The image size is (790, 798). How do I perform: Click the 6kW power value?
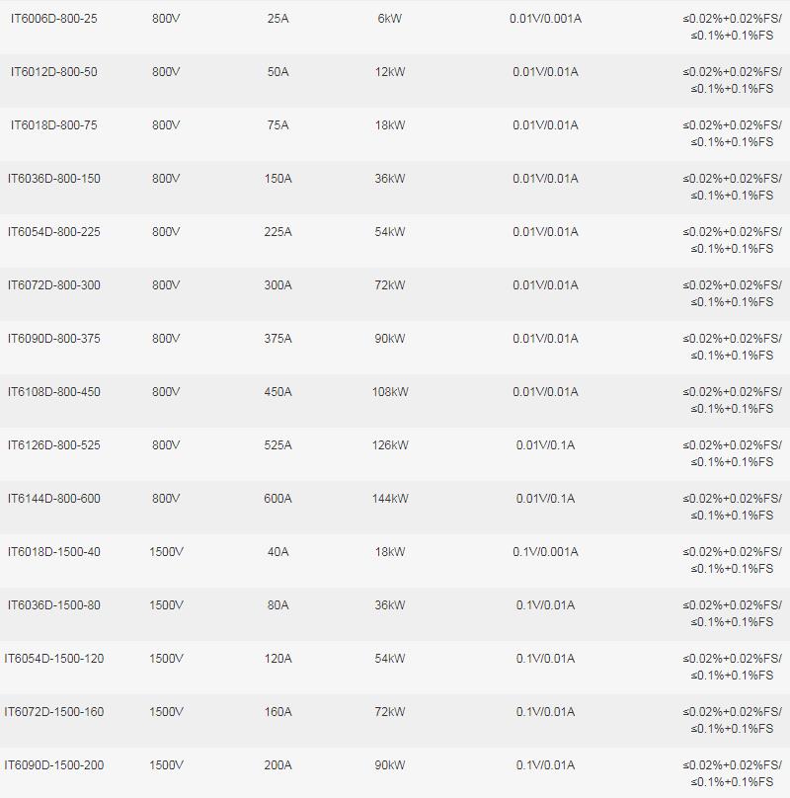[x=390, y=19]
